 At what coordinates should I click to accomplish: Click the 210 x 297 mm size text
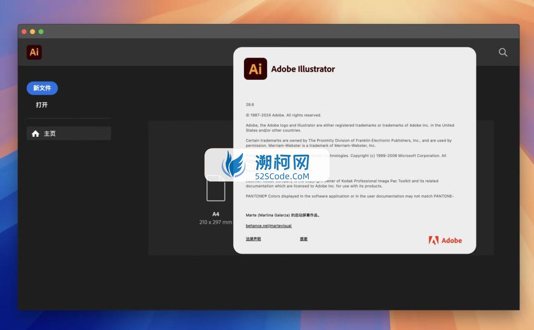pos(216,222)
